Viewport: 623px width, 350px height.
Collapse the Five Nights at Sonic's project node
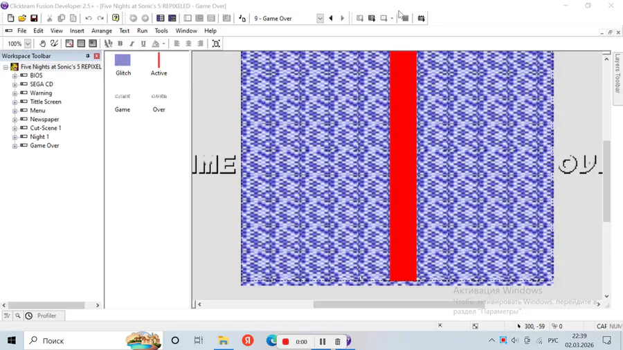(x=6, y=67)
